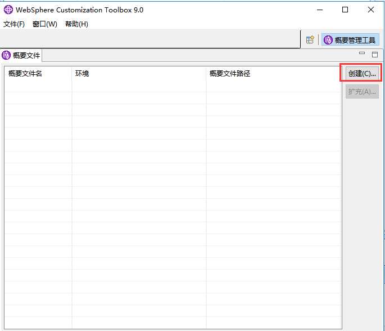The width and height of the screenshot is (385, 331).
Task: Click the 环境 column header
Action: point(139,73)
